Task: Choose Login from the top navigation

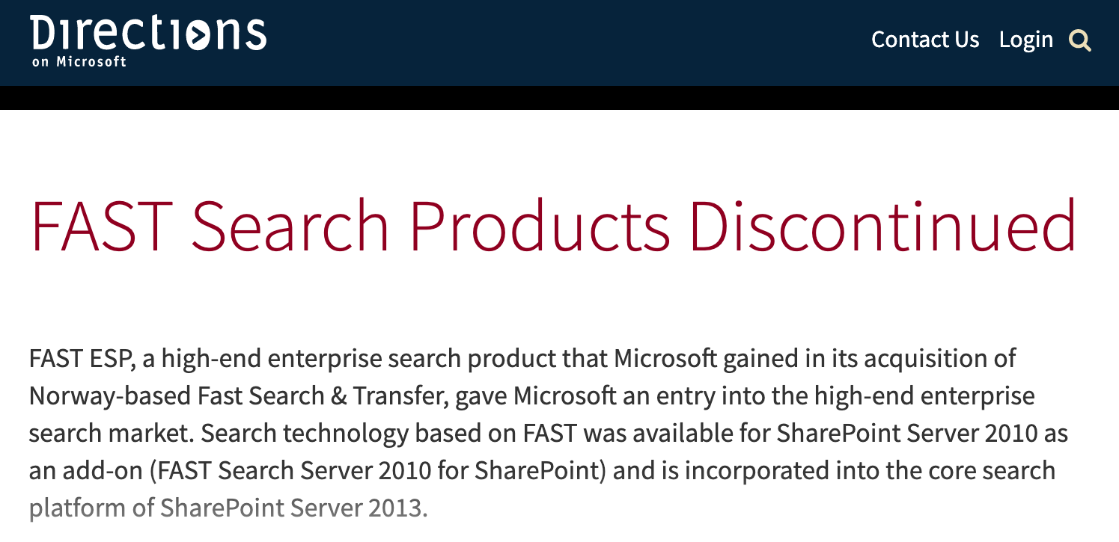Action: point(1027,39)
